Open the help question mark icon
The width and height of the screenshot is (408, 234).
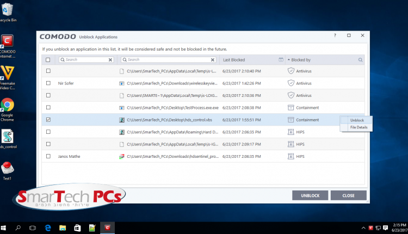coord(335,35)
